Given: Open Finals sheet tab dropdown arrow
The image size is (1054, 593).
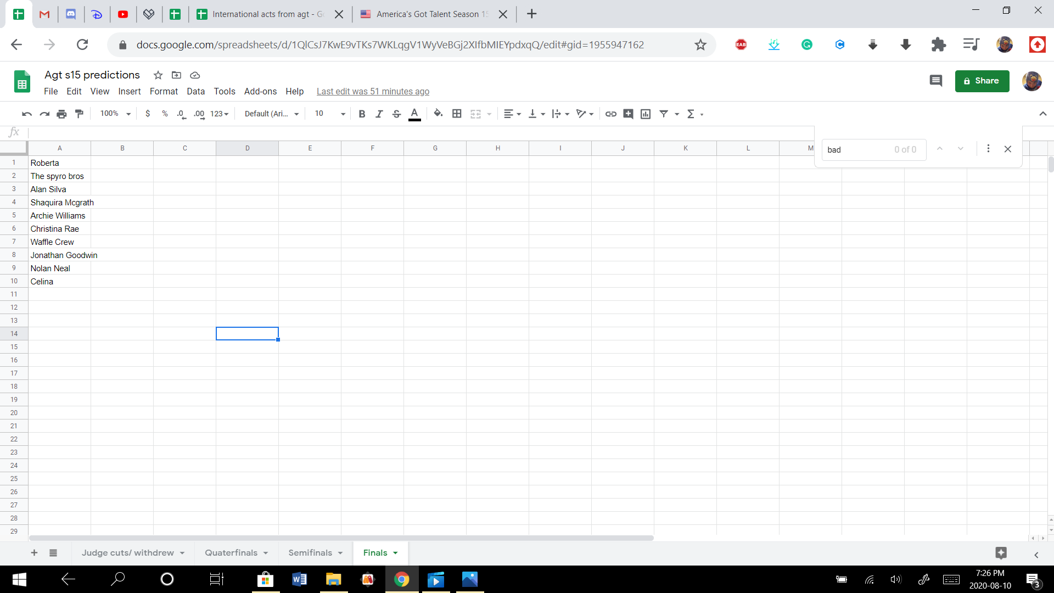Looking at the screenshot, I should [395, 553].
